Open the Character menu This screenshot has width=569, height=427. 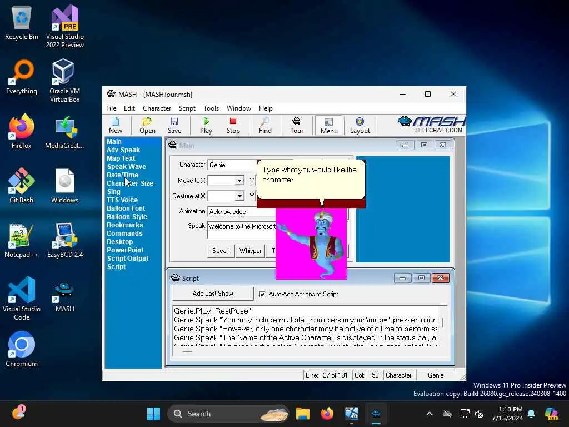pyautogui.click(x=157, y=108)
